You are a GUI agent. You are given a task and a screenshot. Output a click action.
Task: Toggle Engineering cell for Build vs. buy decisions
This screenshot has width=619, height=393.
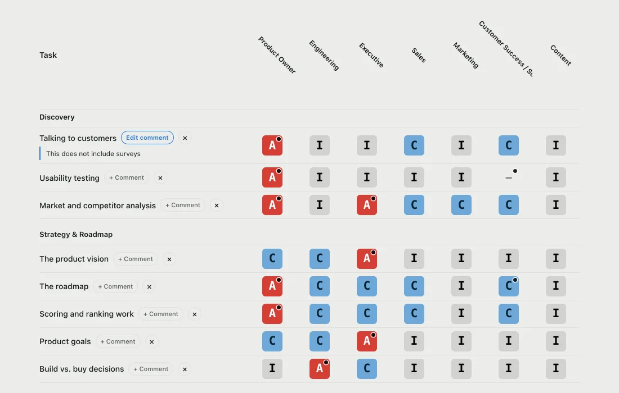[x=320, y=369]
